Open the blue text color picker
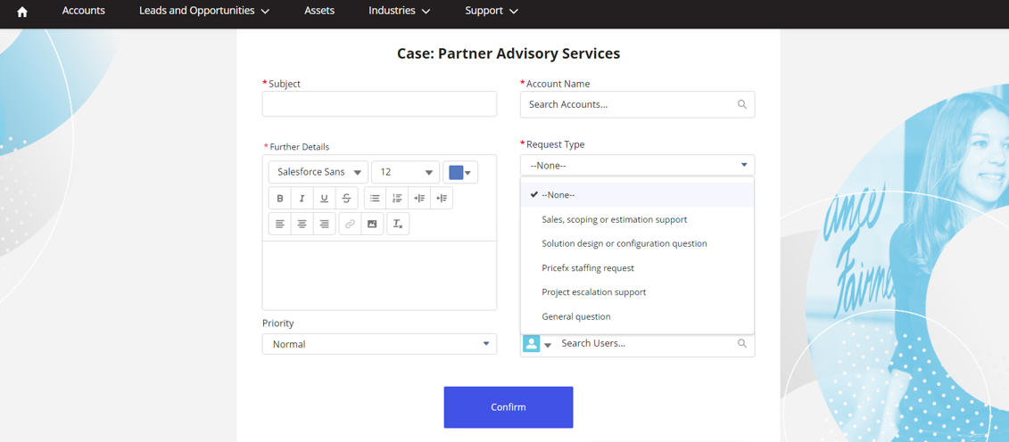This screenshot has width=1009, height=442. pos(460,172)
